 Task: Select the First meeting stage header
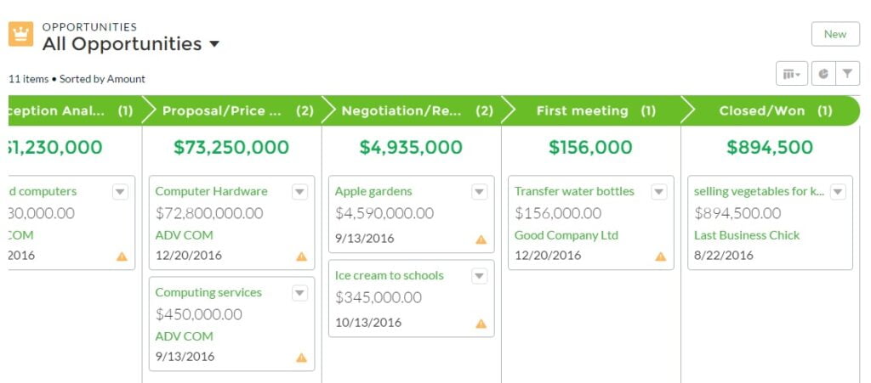pos(591,111)
